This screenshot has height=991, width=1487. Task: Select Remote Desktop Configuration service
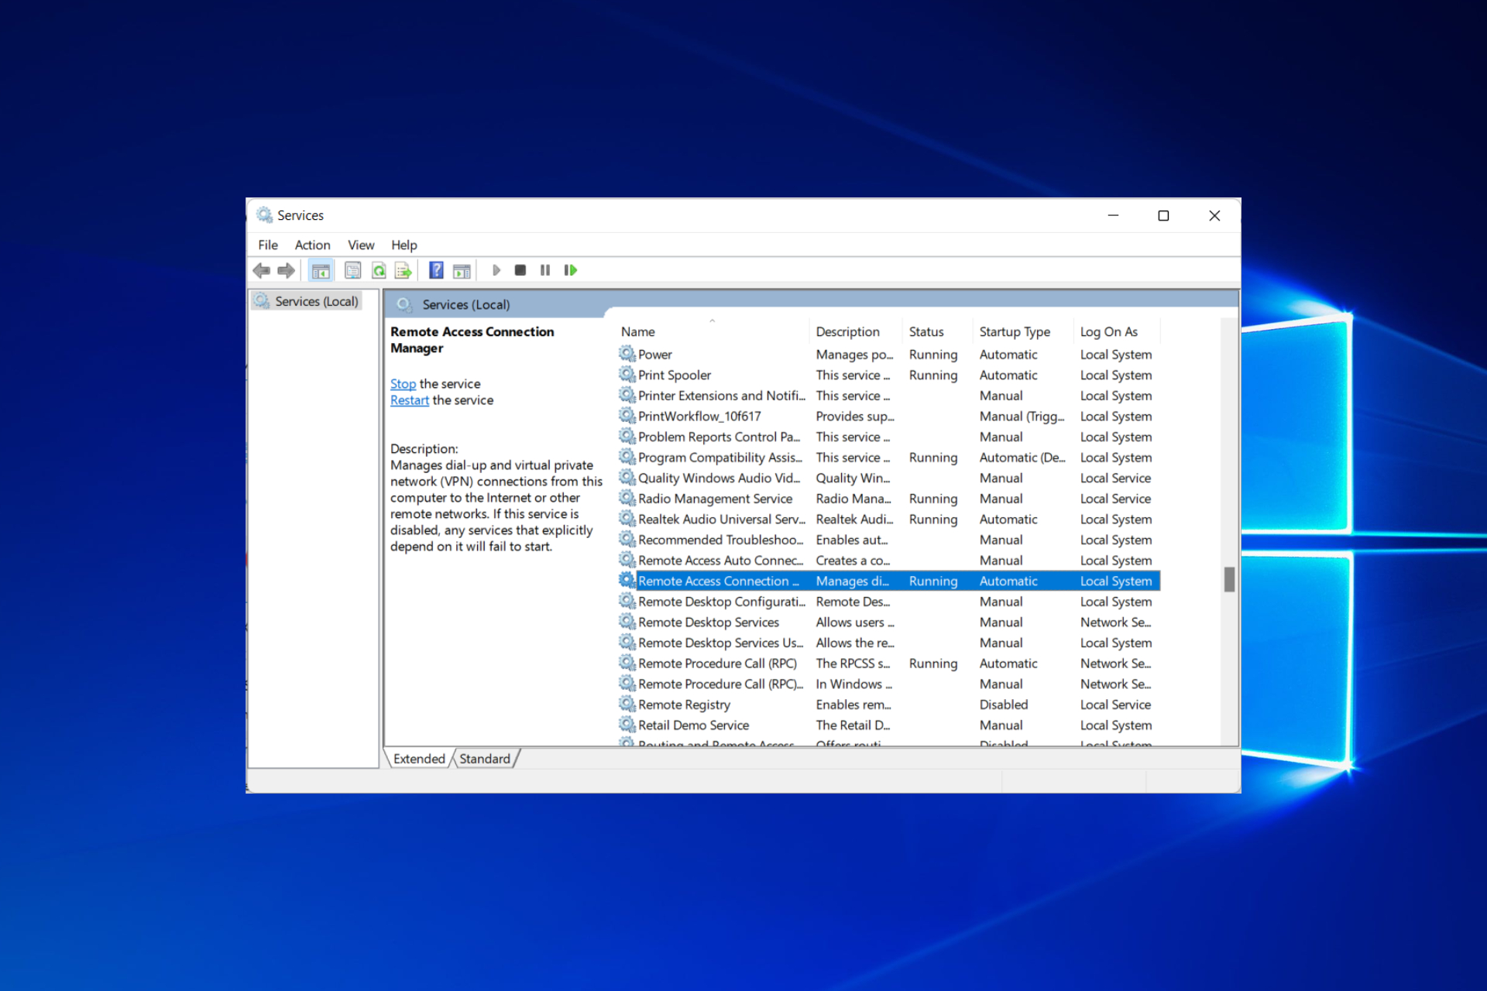[888, 602]
